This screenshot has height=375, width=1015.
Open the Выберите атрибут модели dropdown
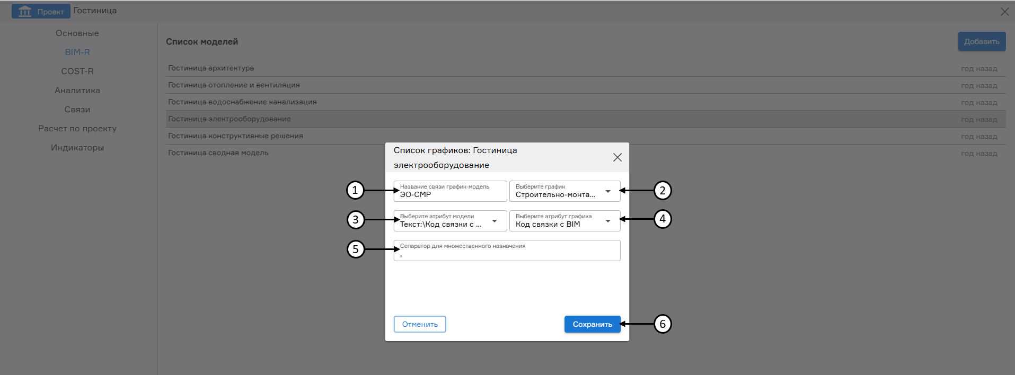[494, 221]
